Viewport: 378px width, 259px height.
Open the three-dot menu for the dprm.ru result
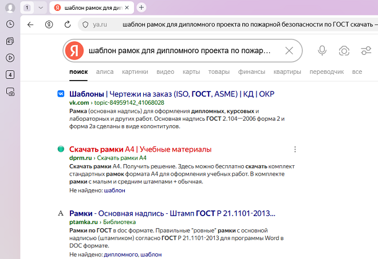point(295,149)
